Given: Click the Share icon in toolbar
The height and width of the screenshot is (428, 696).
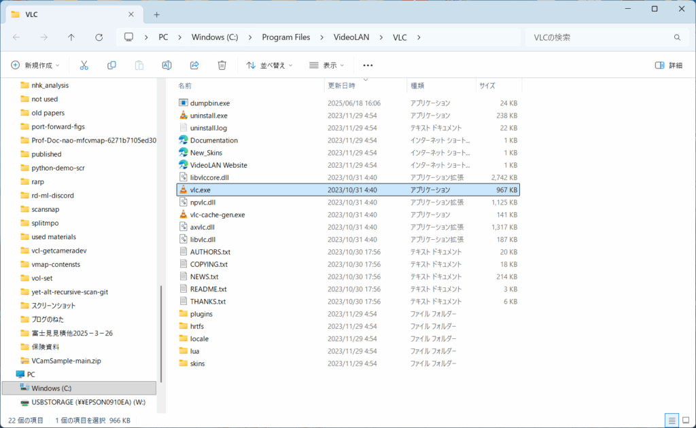Looking at the screenshot, I should click(x=194, y=65).
